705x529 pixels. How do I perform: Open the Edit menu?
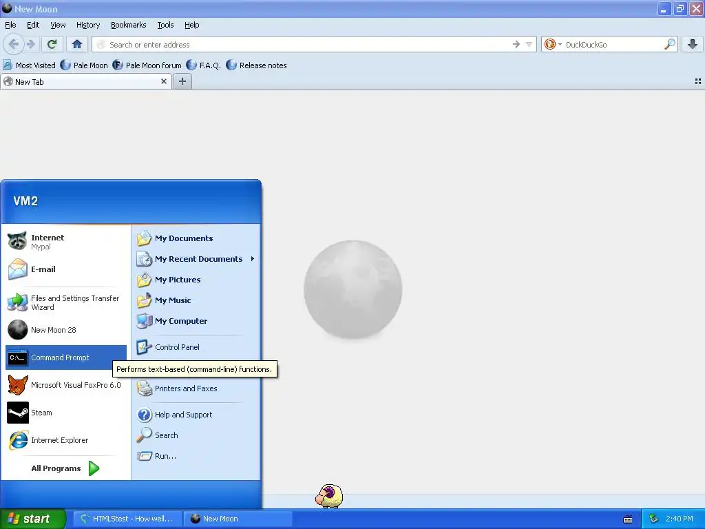(33, 25)
